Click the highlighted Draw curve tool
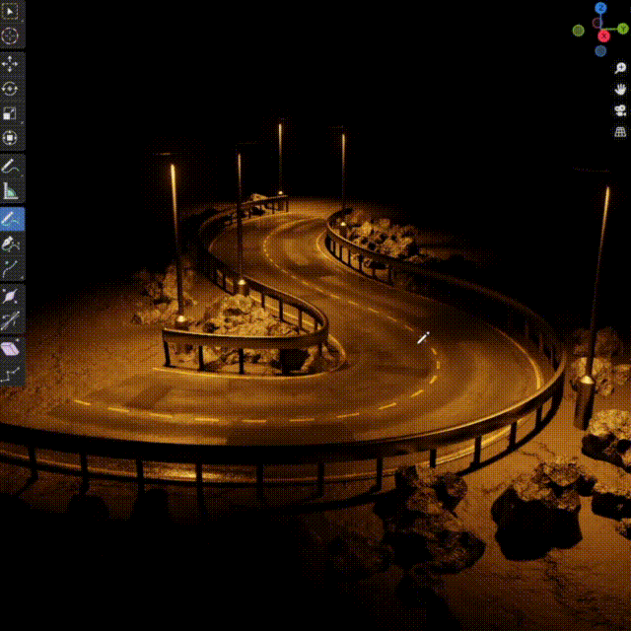 click(11, 219)
